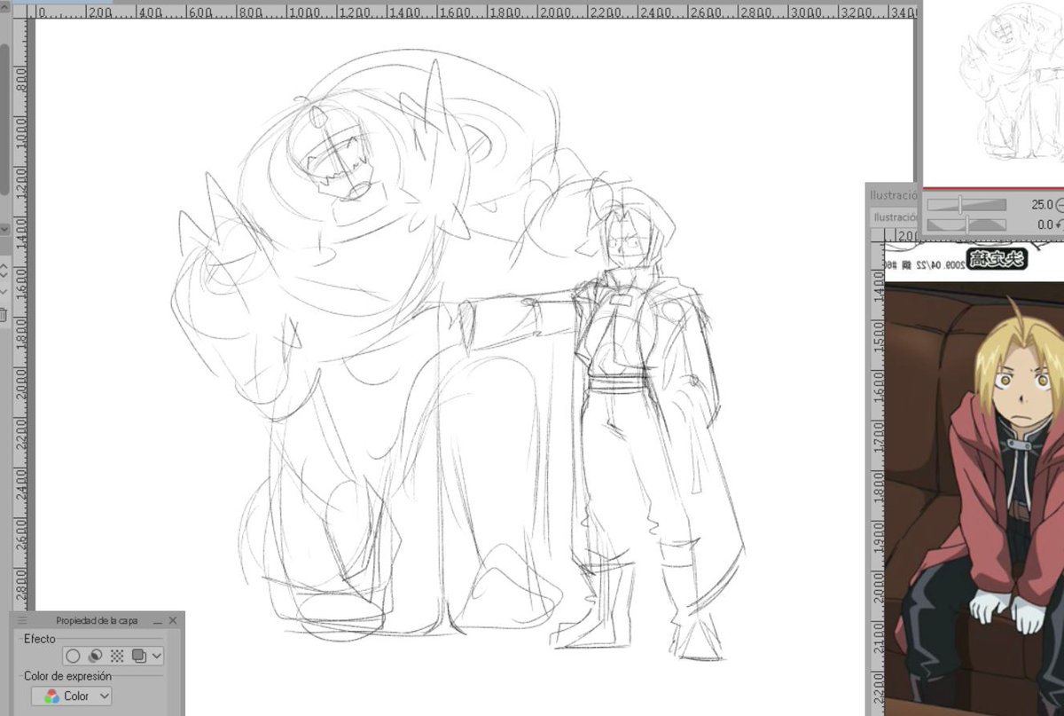Open Propiedad de la capa panel menu
1064x716 pixels.
23,620
